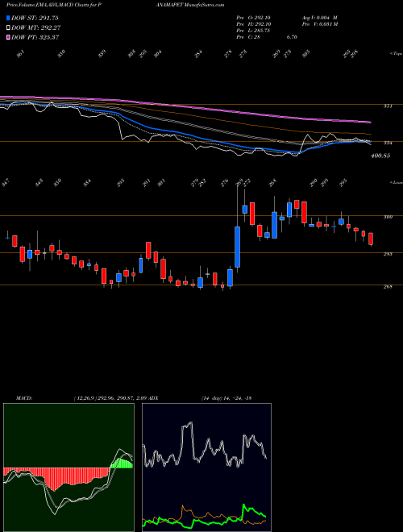Select the 'DOW ST: 291.75' legend text

35,18
